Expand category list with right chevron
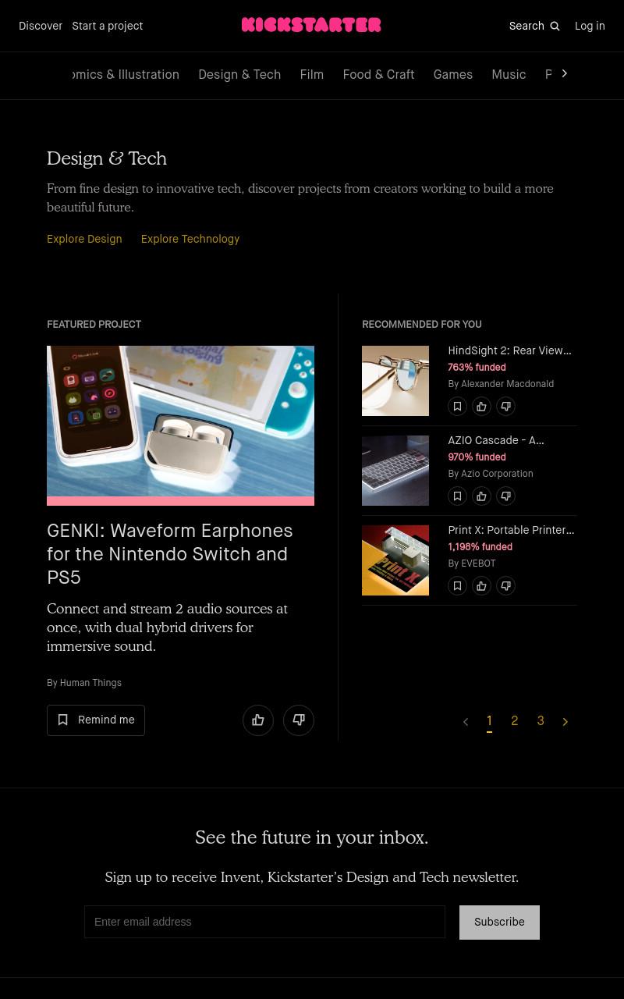 tap(565, 73)
